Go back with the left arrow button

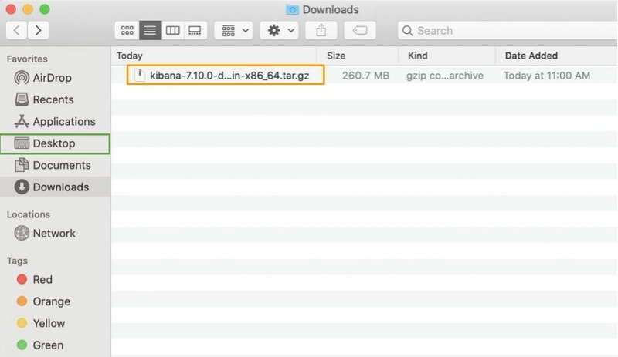coord(16,30)
